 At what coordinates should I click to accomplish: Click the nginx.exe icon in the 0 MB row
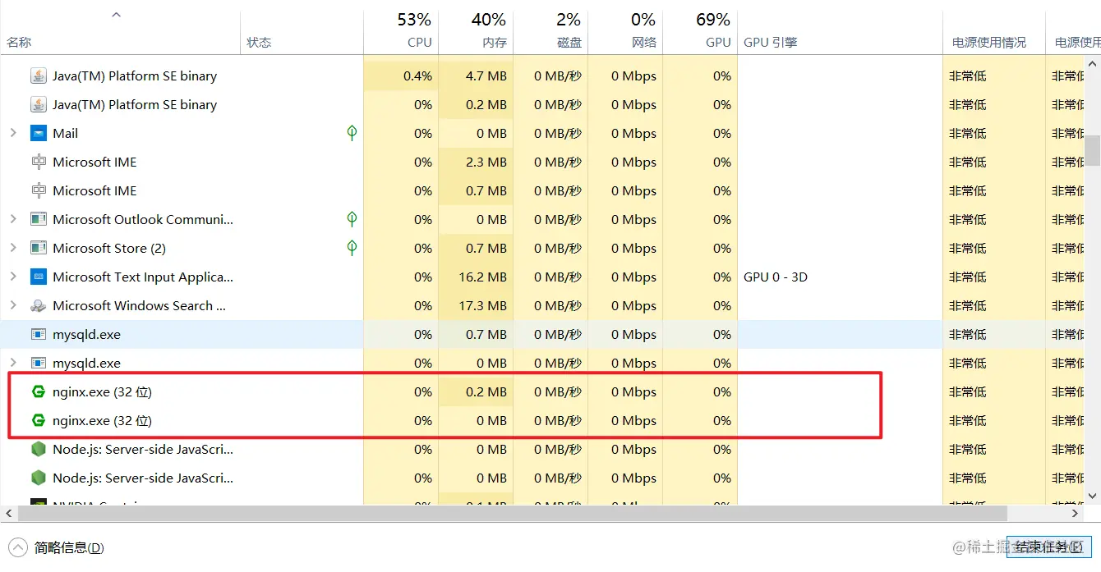[x=39, y=421]
